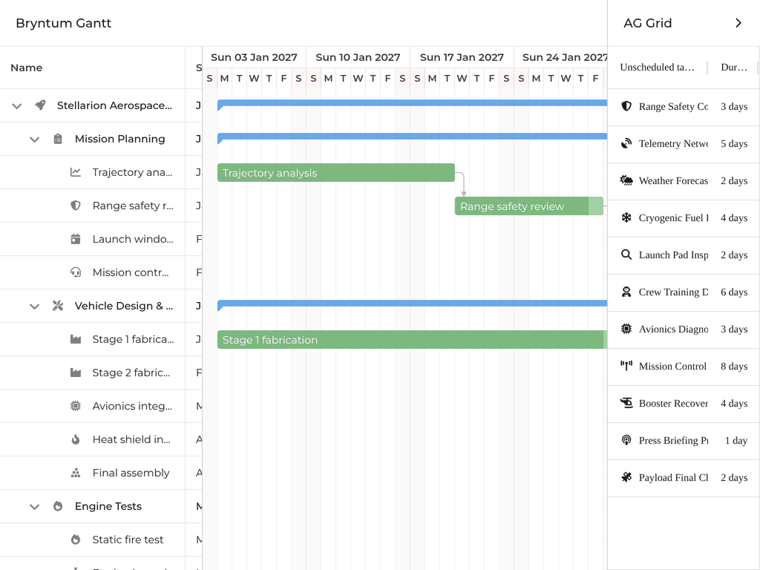Image resolution: width=760 pixels, height=570 pixels.
Task: Click the flame icon for Heat shield row
Action: pos(76,439)
